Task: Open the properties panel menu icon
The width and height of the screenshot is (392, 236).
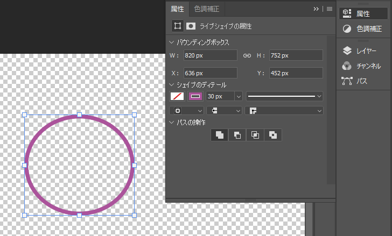Action: pyautogui.click(x=330, y=9)
